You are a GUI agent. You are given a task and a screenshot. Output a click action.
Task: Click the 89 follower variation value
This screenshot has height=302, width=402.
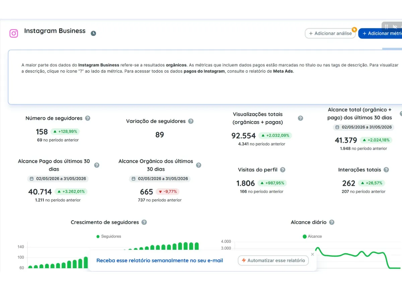[x=160, y=135]
